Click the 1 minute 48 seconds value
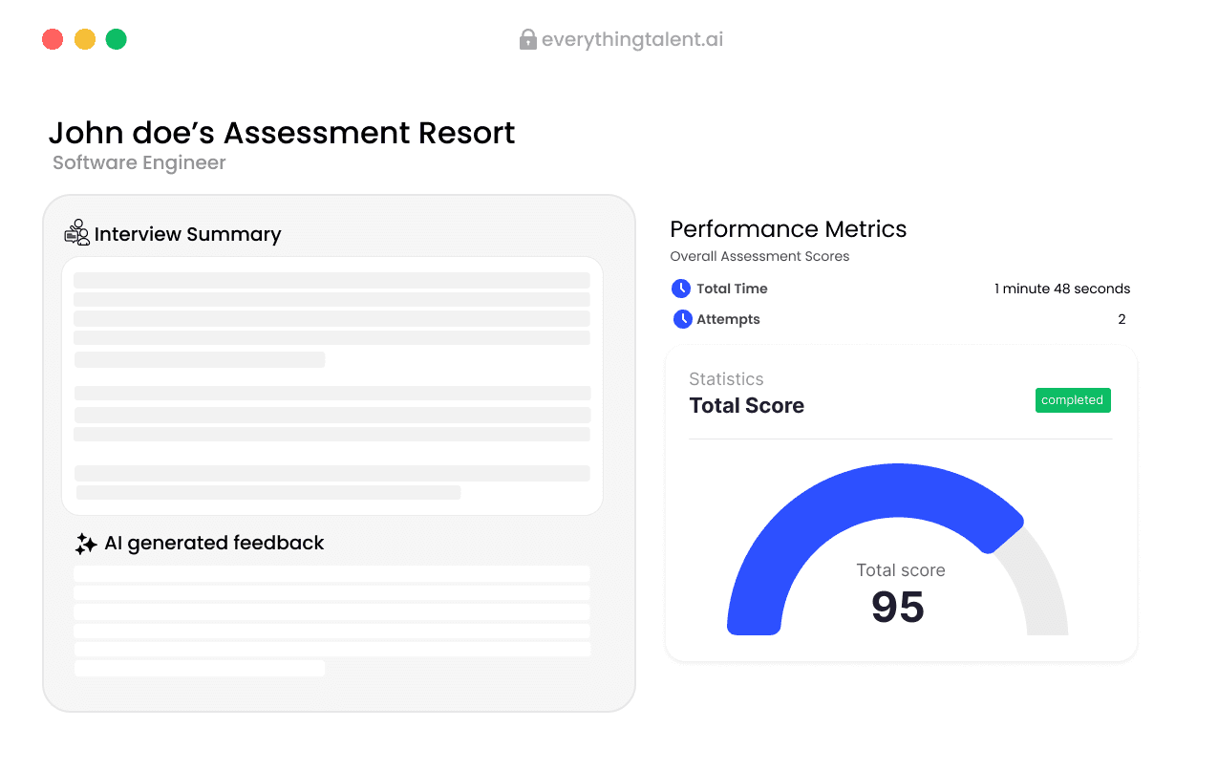This screenshot has width=1218, height=771. [1062, 289]
